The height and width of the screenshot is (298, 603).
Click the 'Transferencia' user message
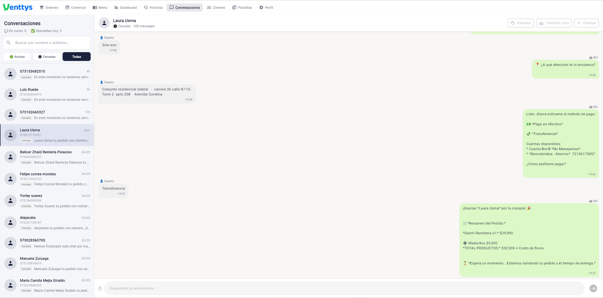pyautogui.click(x=113, y=191)
